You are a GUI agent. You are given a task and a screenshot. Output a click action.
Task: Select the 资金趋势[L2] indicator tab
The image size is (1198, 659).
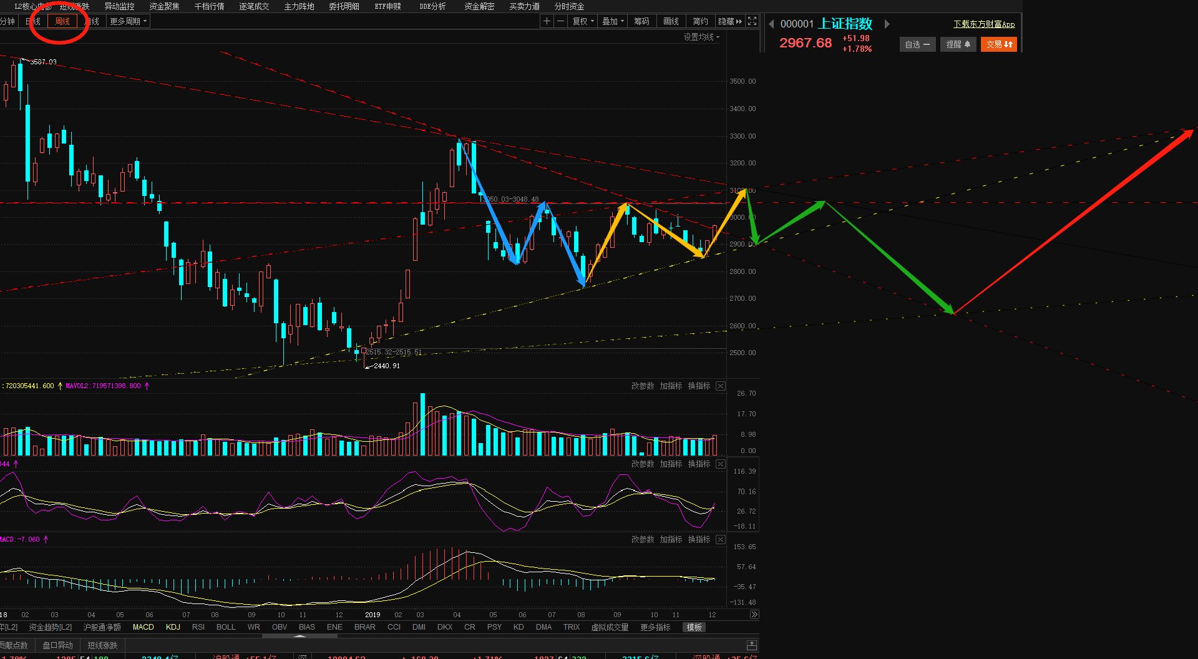tap(50, 627)
